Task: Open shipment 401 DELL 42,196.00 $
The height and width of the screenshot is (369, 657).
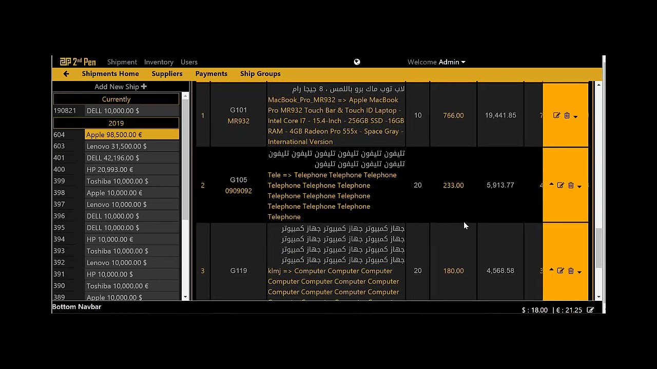Action: [116, 158]
